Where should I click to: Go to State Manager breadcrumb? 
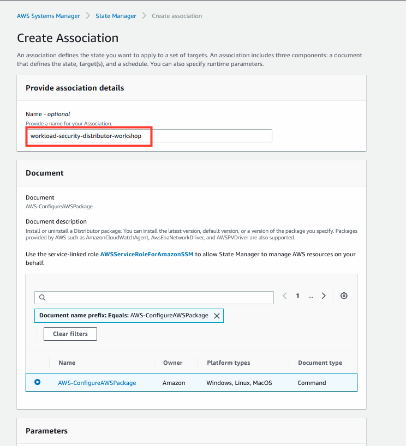click(116, 16)
